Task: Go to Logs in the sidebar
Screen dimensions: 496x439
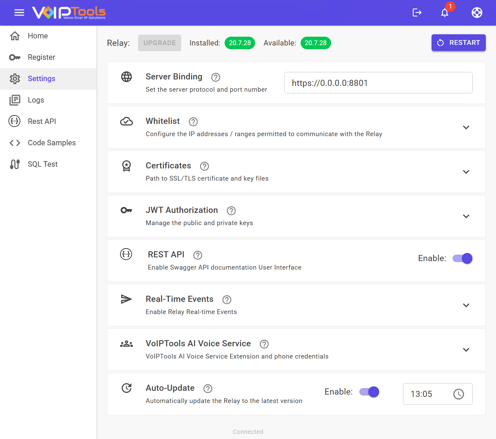Action: pyautogui.click(x=36, y=100)
